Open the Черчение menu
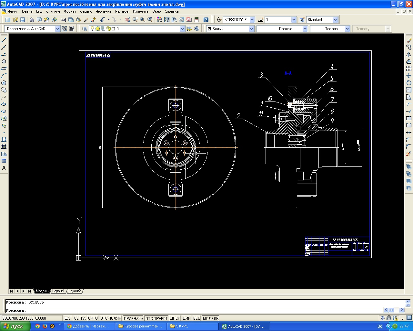The image size is (413, 331). click(104, 11)
